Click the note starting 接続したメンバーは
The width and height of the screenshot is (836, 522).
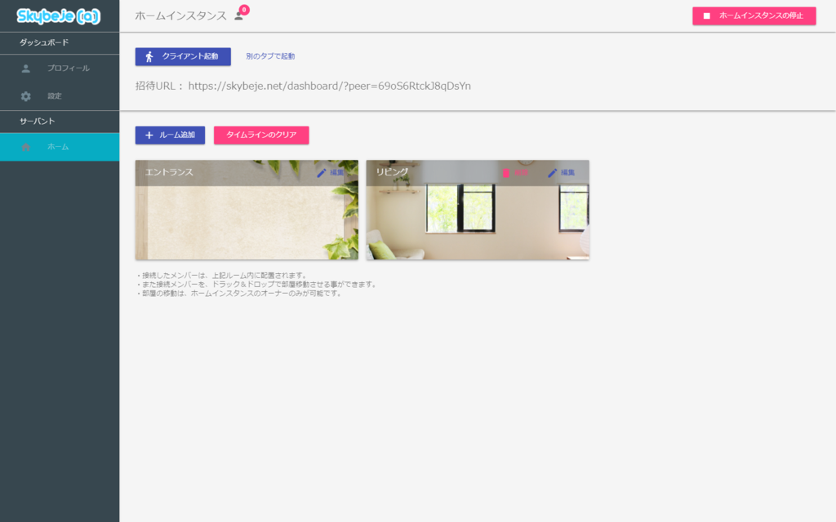tap(222, 276)
